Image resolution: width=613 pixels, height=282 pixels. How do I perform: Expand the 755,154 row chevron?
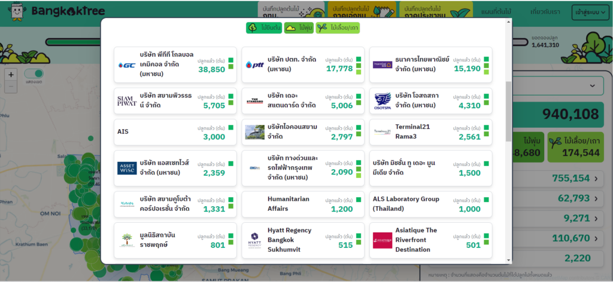596,179
